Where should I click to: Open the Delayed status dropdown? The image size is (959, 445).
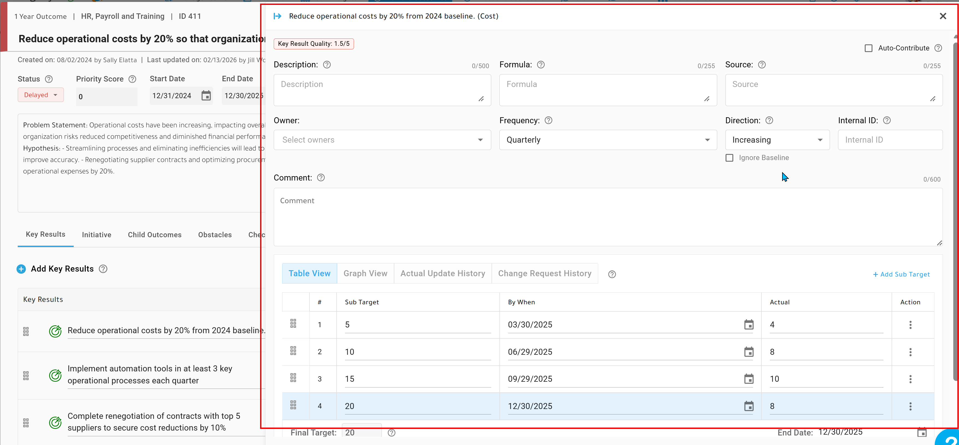tap(41, 95)
